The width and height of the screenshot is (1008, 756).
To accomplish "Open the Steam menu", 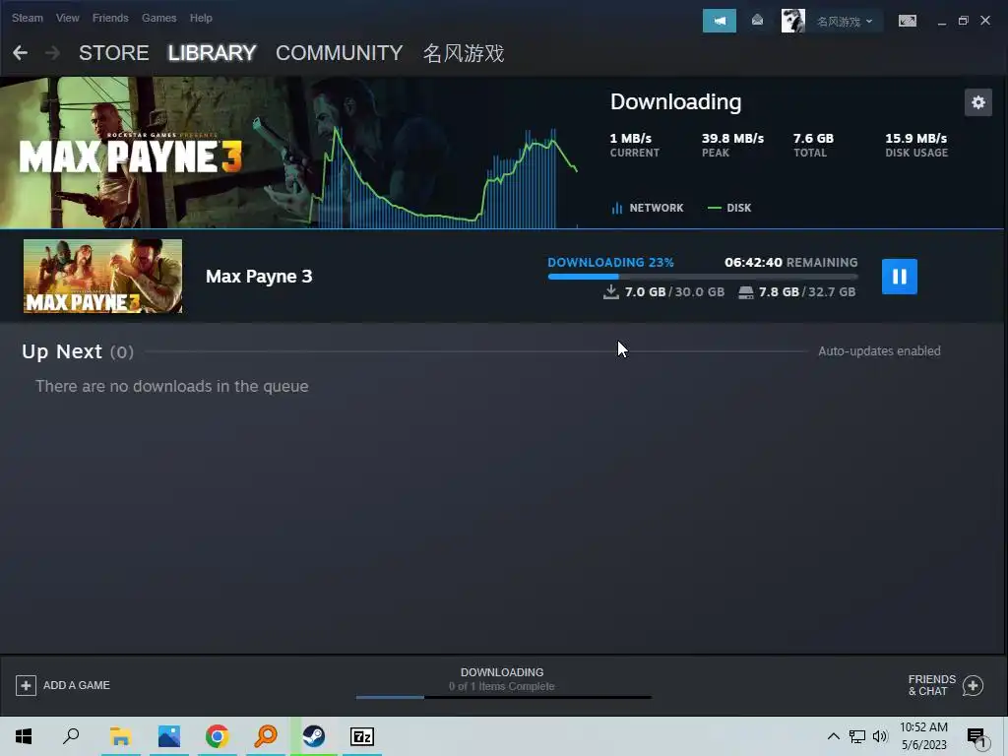I will tap(27, 18).
